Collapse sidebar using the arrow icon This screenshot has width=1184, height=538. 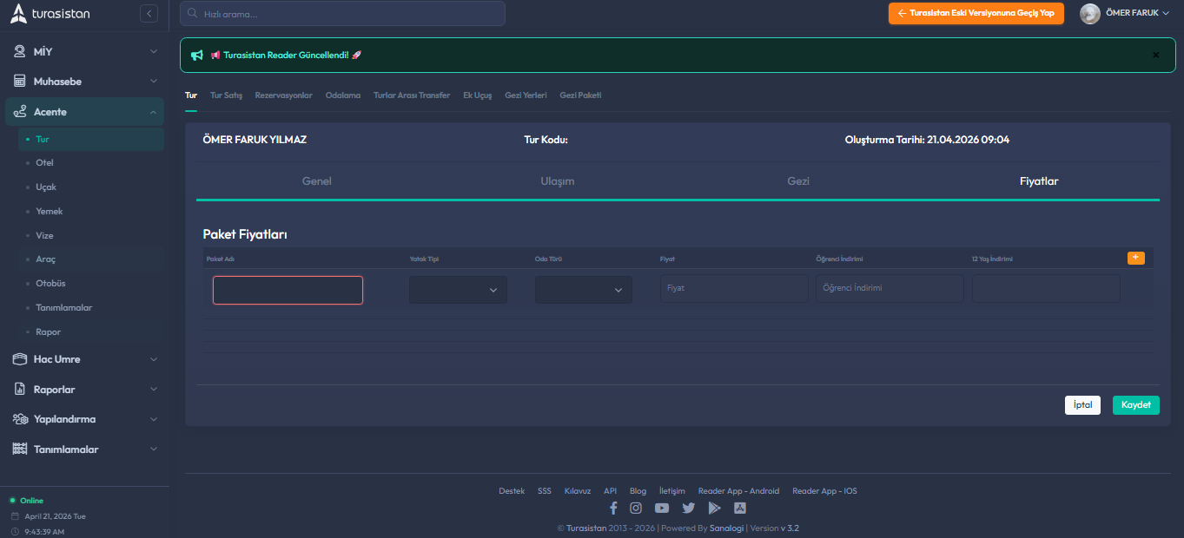coord(149,14)
